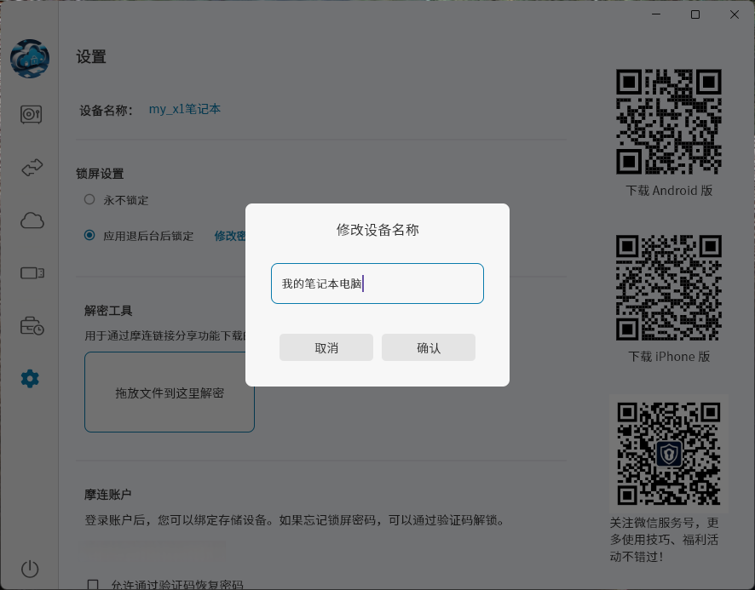Select the USB drive icon in sidebar
The image size is (755, 590).
[x=31, y=272]
